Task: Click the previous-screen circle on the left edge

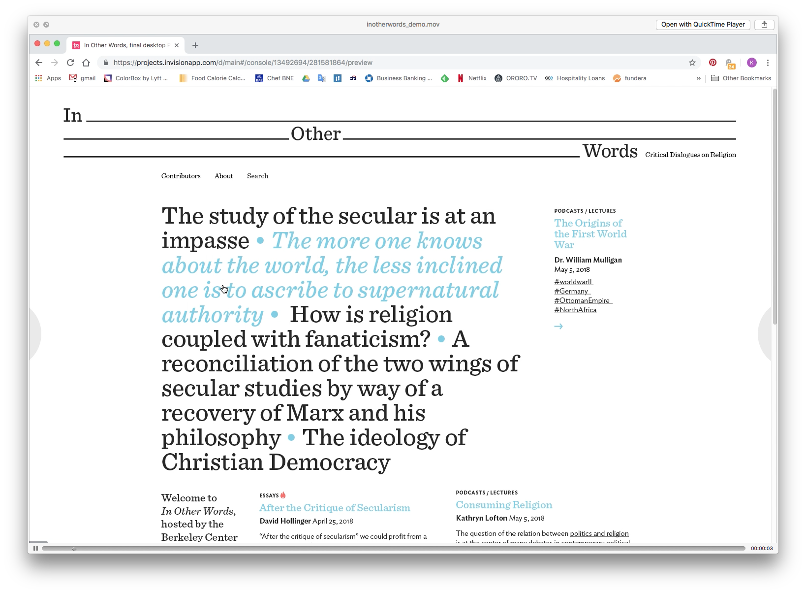Action: tap(35, 334)
